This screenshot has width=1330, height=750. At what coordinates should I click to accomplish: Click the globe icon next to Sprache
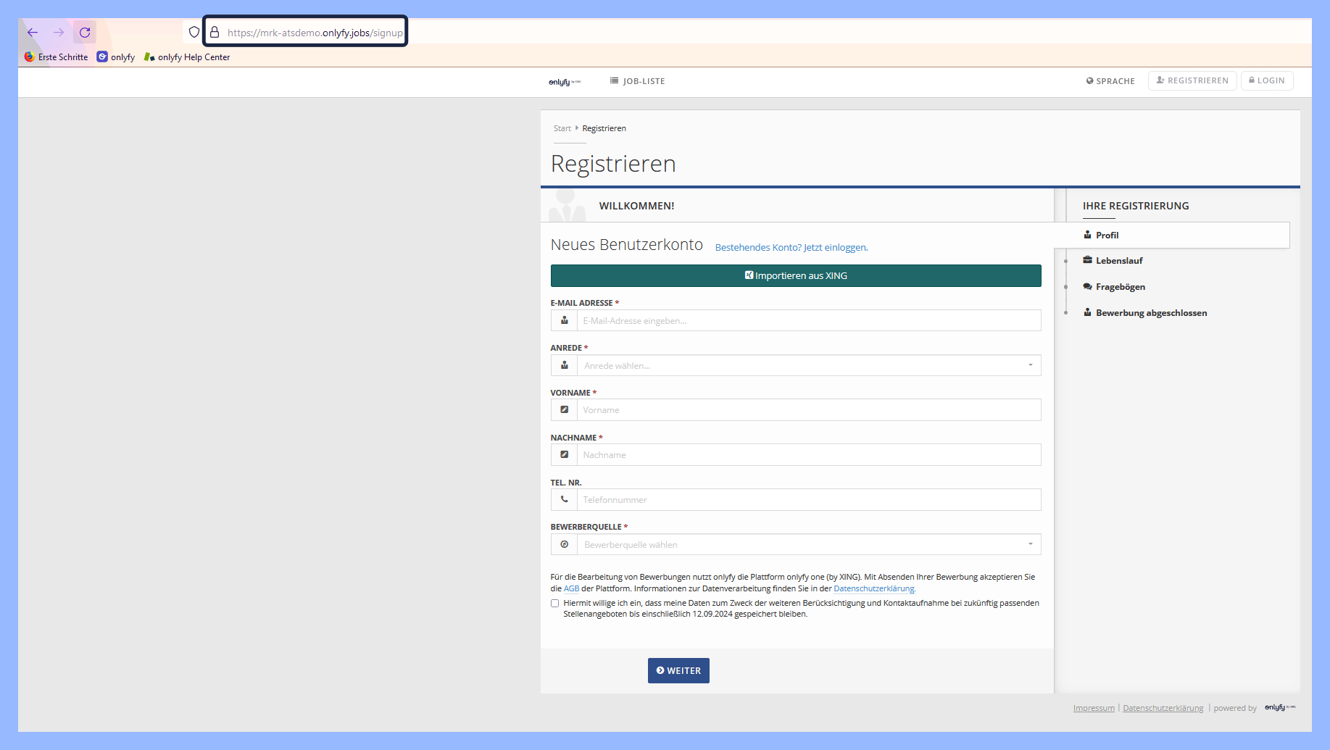(x=1089, y=80)
